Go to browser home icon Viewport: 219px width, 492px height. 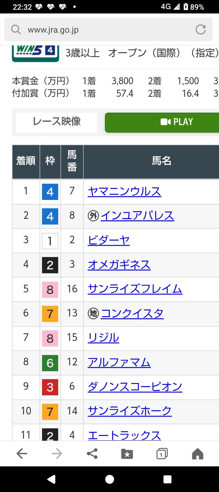pyautogui.click(x=197, y=454)
